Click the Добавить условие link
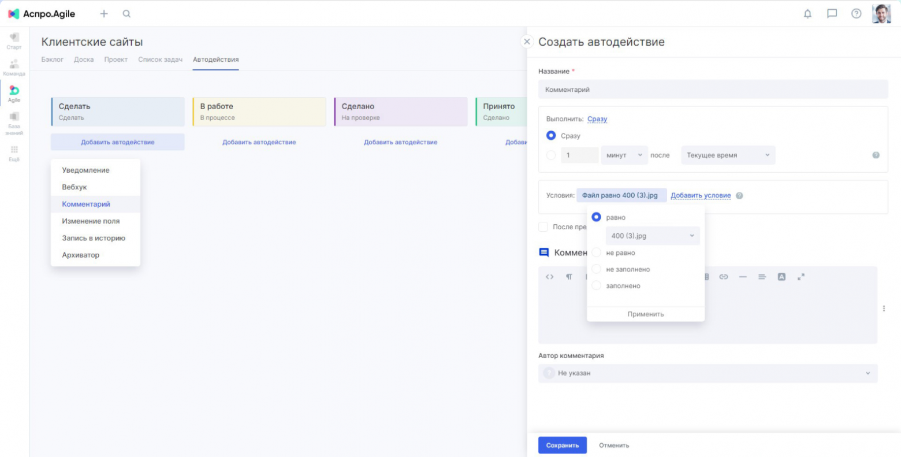The height and width of the screenshot is (457, 901). (701, 195)
